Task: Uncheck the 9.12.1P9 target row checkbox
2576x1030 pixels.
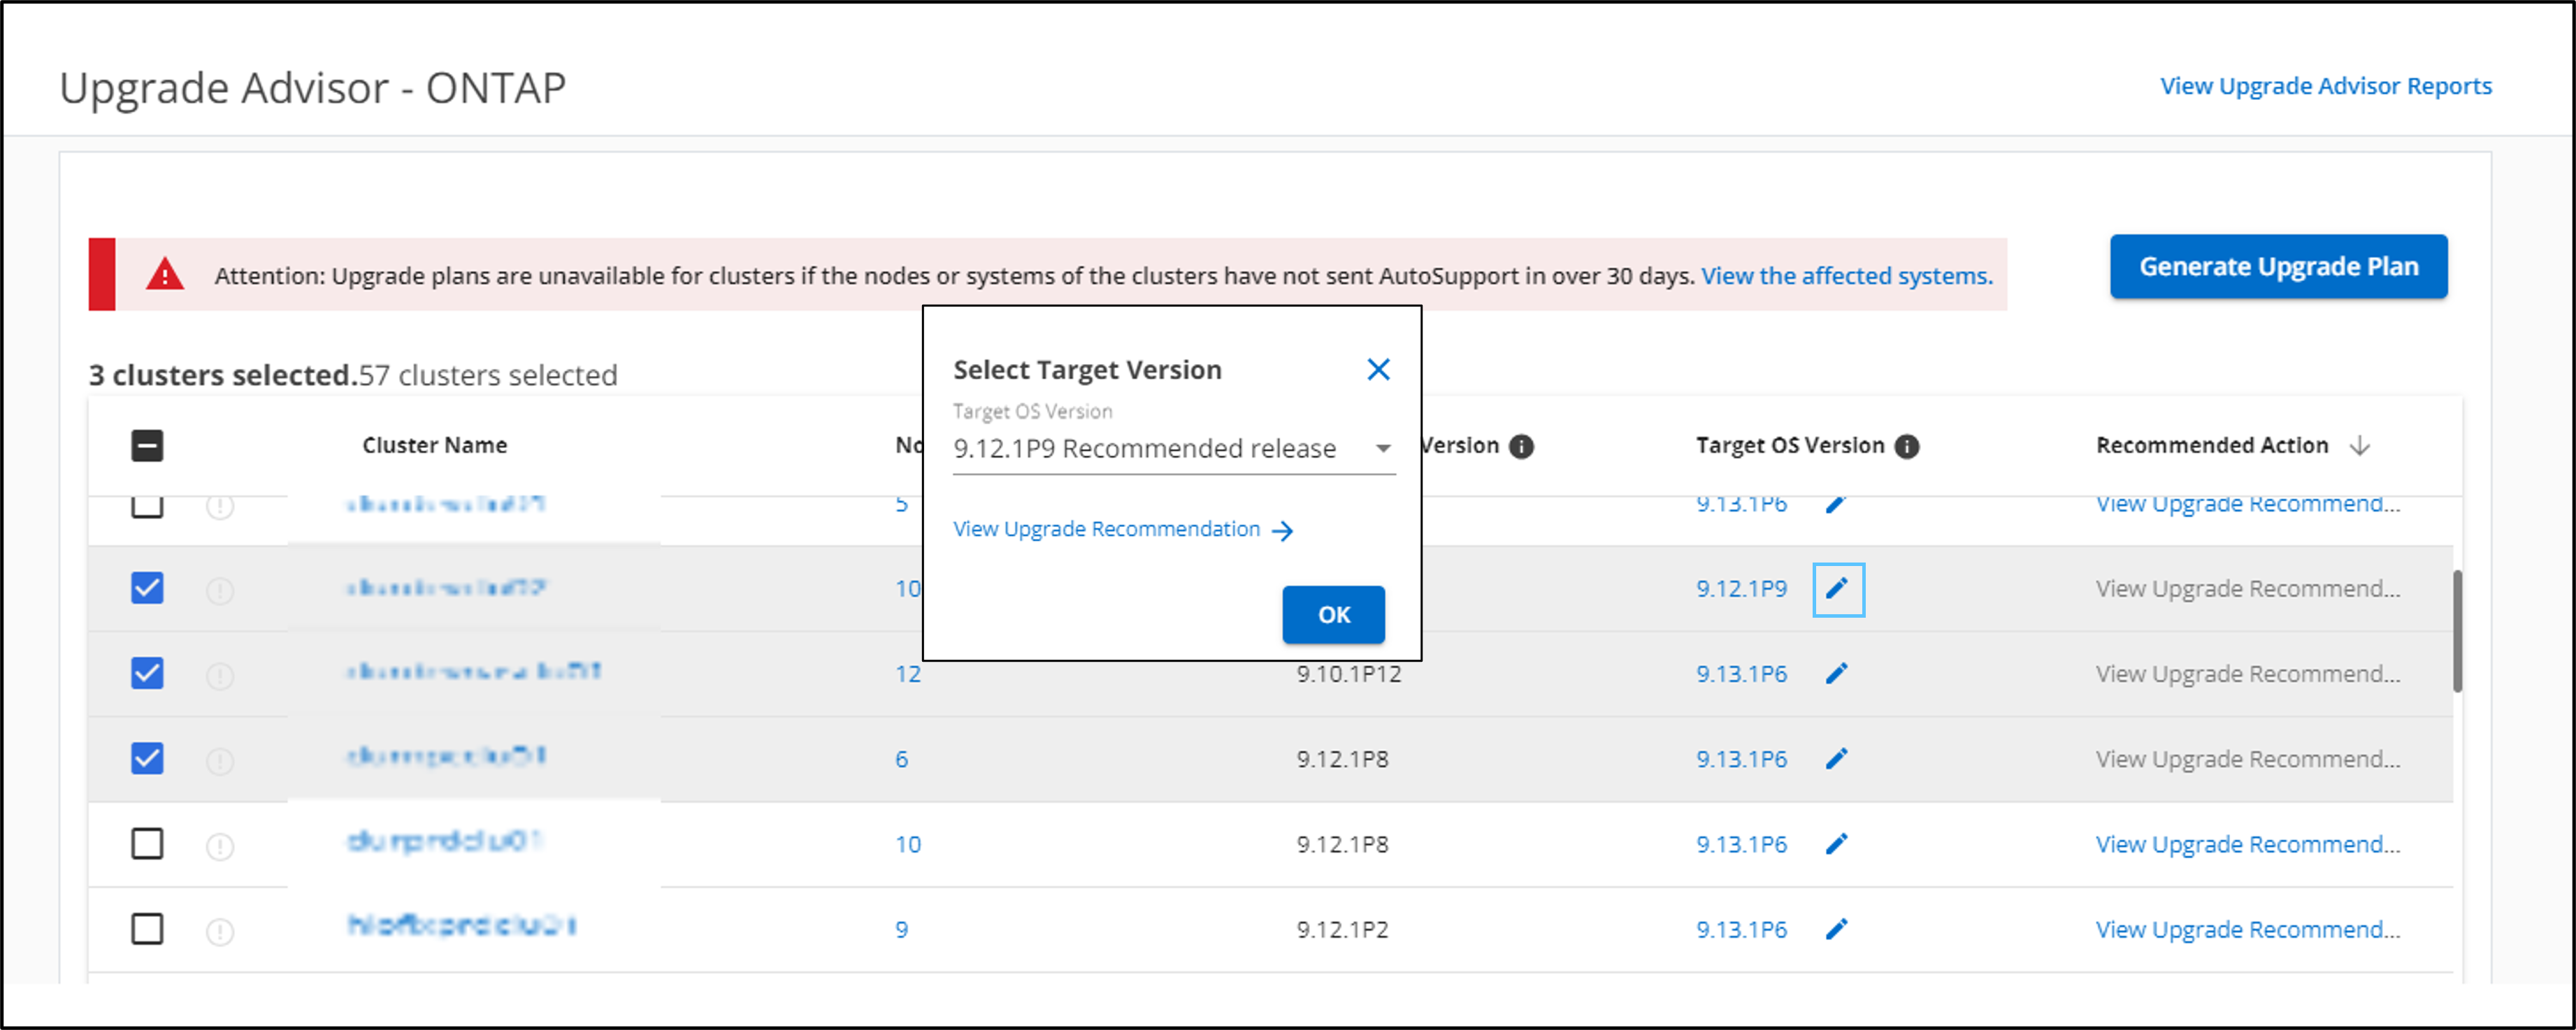Action: [147, 588]
